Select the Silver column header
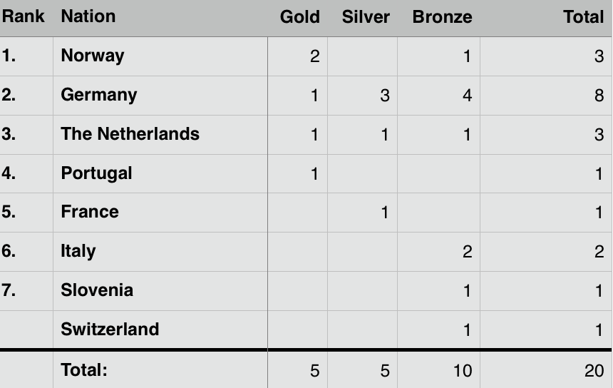 click(362, 17)
